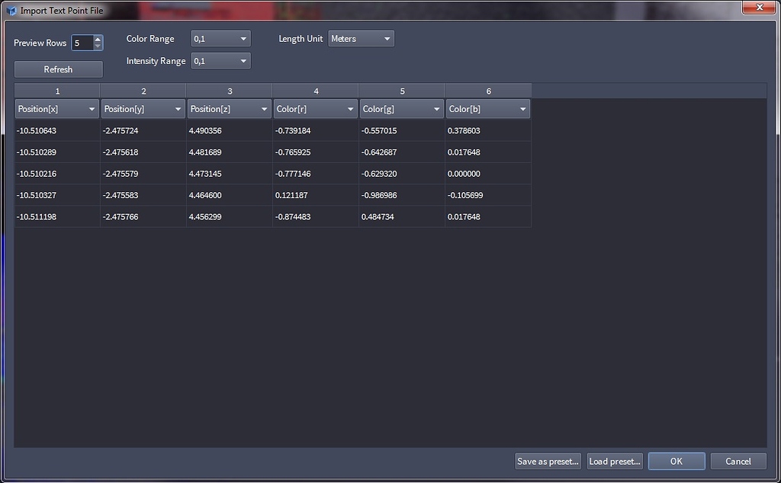Confirm import with the OK button
781x483 pixels.
tap(676, 461)
